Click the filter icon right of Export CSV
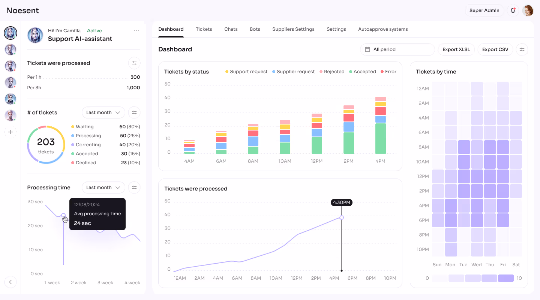The image size is (540, 300). tap(522, 49)
